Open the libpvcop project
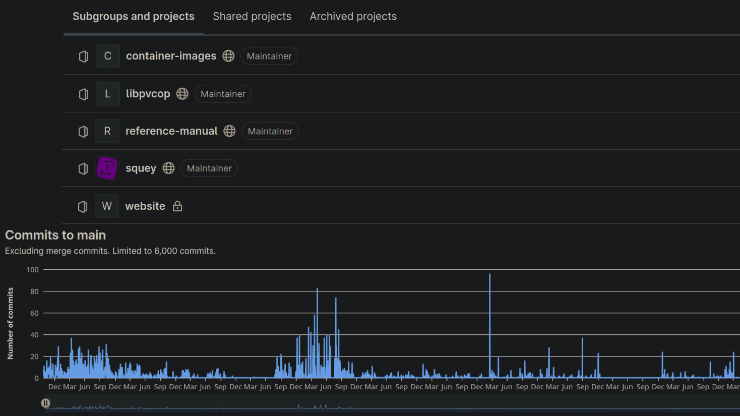 (x=148, y=94)
